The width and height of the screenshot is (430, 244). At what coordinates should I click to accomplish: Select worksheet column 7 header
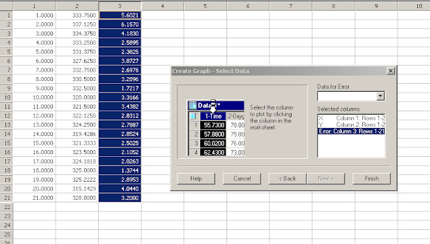click(291, 6)
